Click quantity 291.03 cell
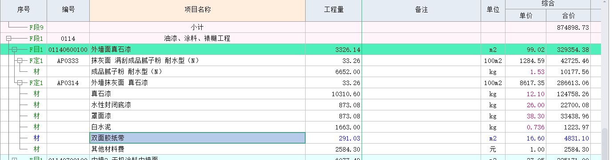 click(334, 138)
